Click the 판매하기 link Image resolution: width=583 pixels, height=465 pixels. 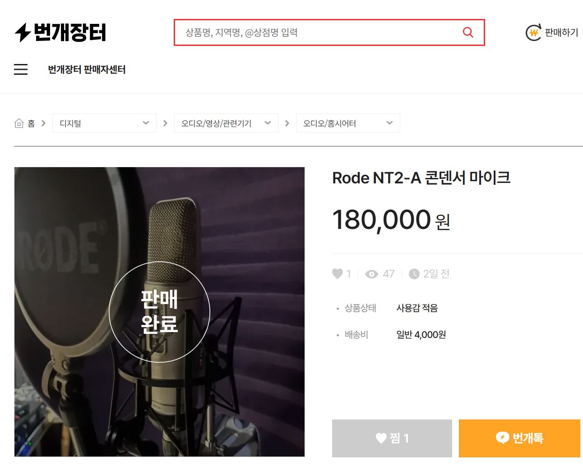tap(561, 32)
